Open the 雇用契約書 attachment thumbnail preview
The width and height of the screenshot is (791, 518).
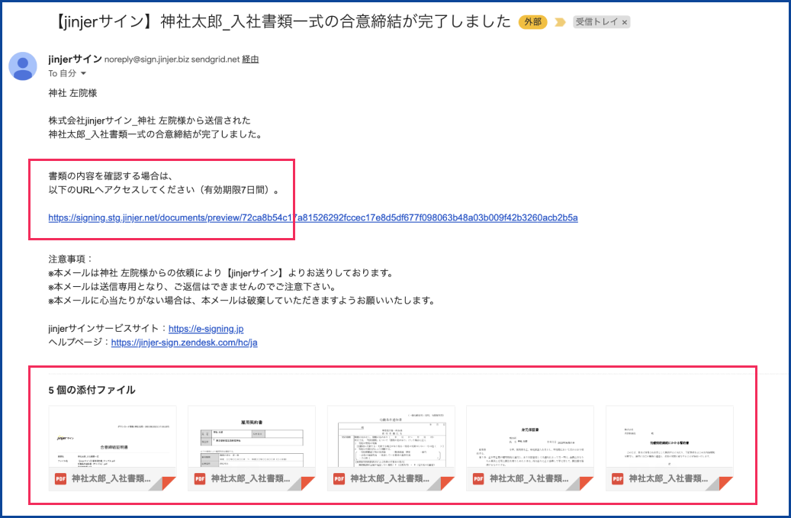coord(252,439)
